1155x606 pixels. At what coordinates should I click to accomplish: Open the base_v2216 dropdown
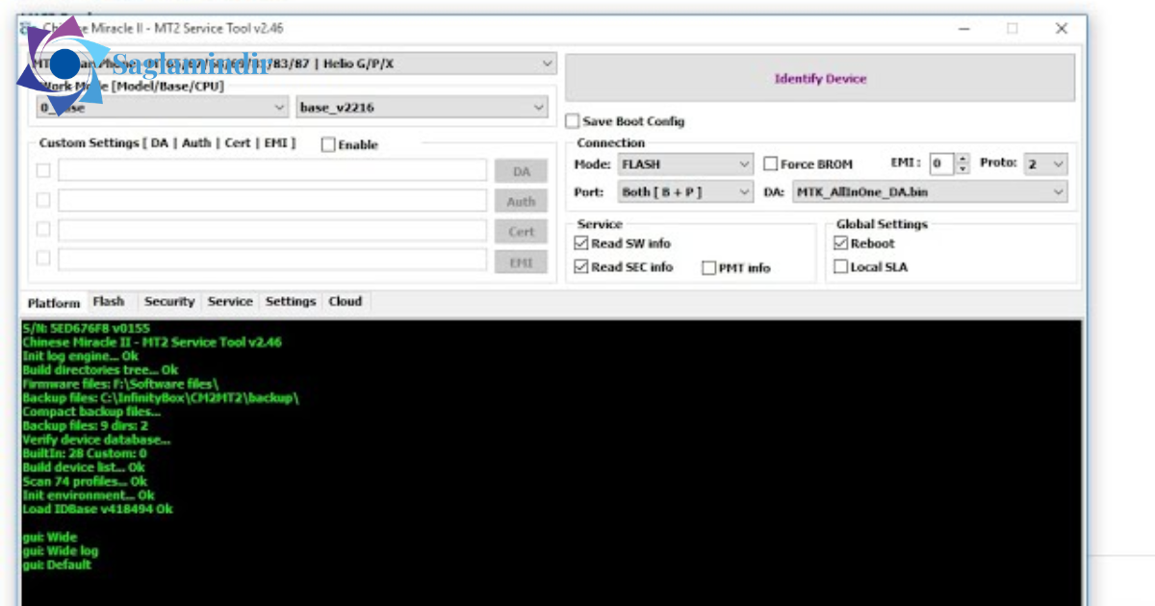click(x=423, y=108)
